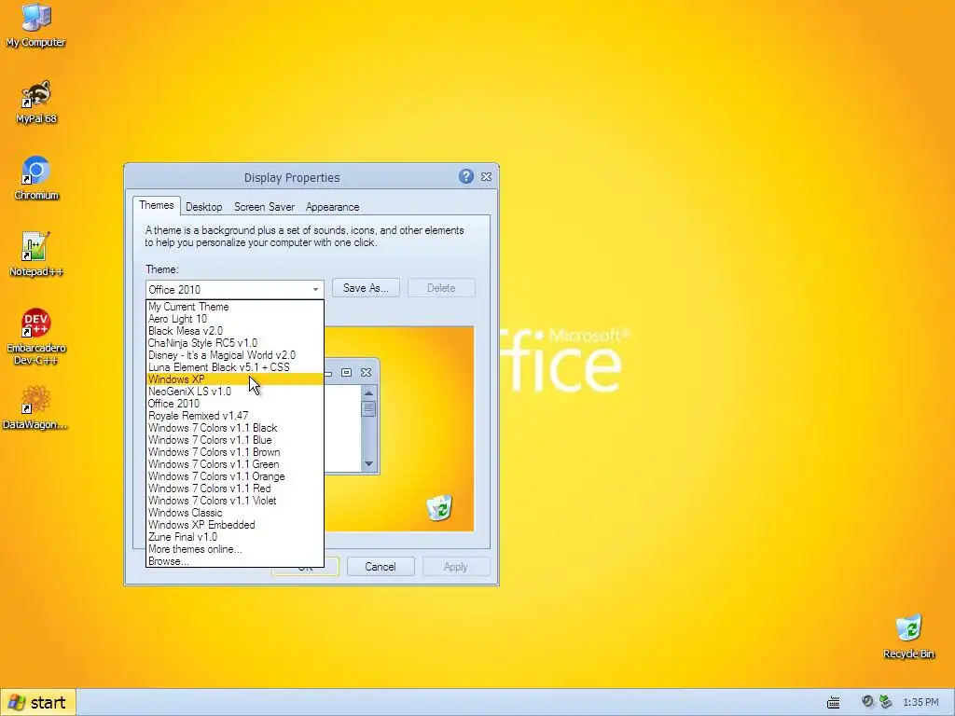Choose Aero Light 10 theme
955x716 pixels.
[234, 319]
